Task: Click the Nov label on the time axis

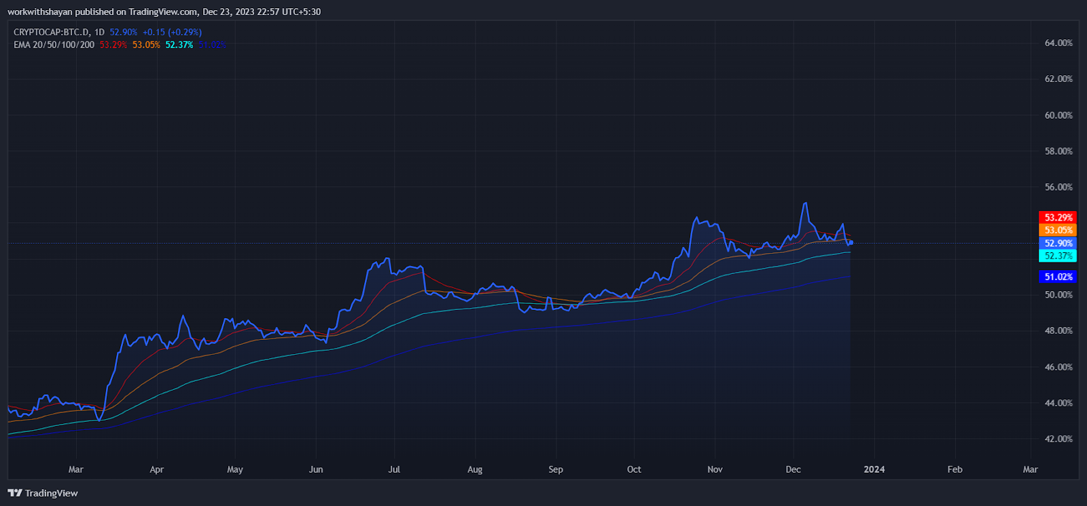Action: click(x=715, y=469)
